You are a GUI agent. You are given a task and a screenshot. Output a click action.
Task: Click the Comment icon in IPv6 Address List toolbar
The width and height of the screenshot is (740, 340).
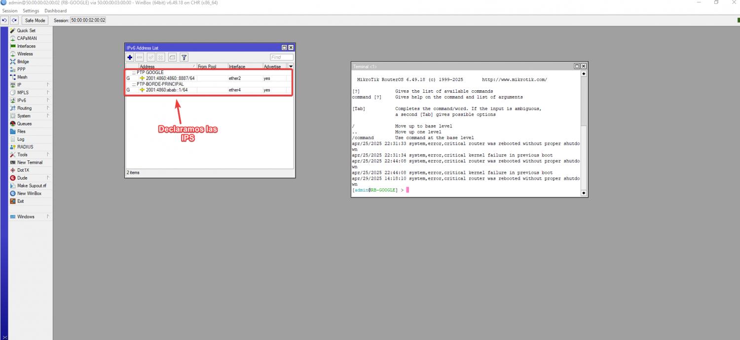point(172,57)
